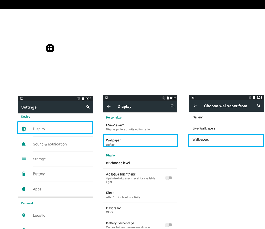Open Battery settings
The height and width of the screenshot is (229, 265).
pos(55,174)
